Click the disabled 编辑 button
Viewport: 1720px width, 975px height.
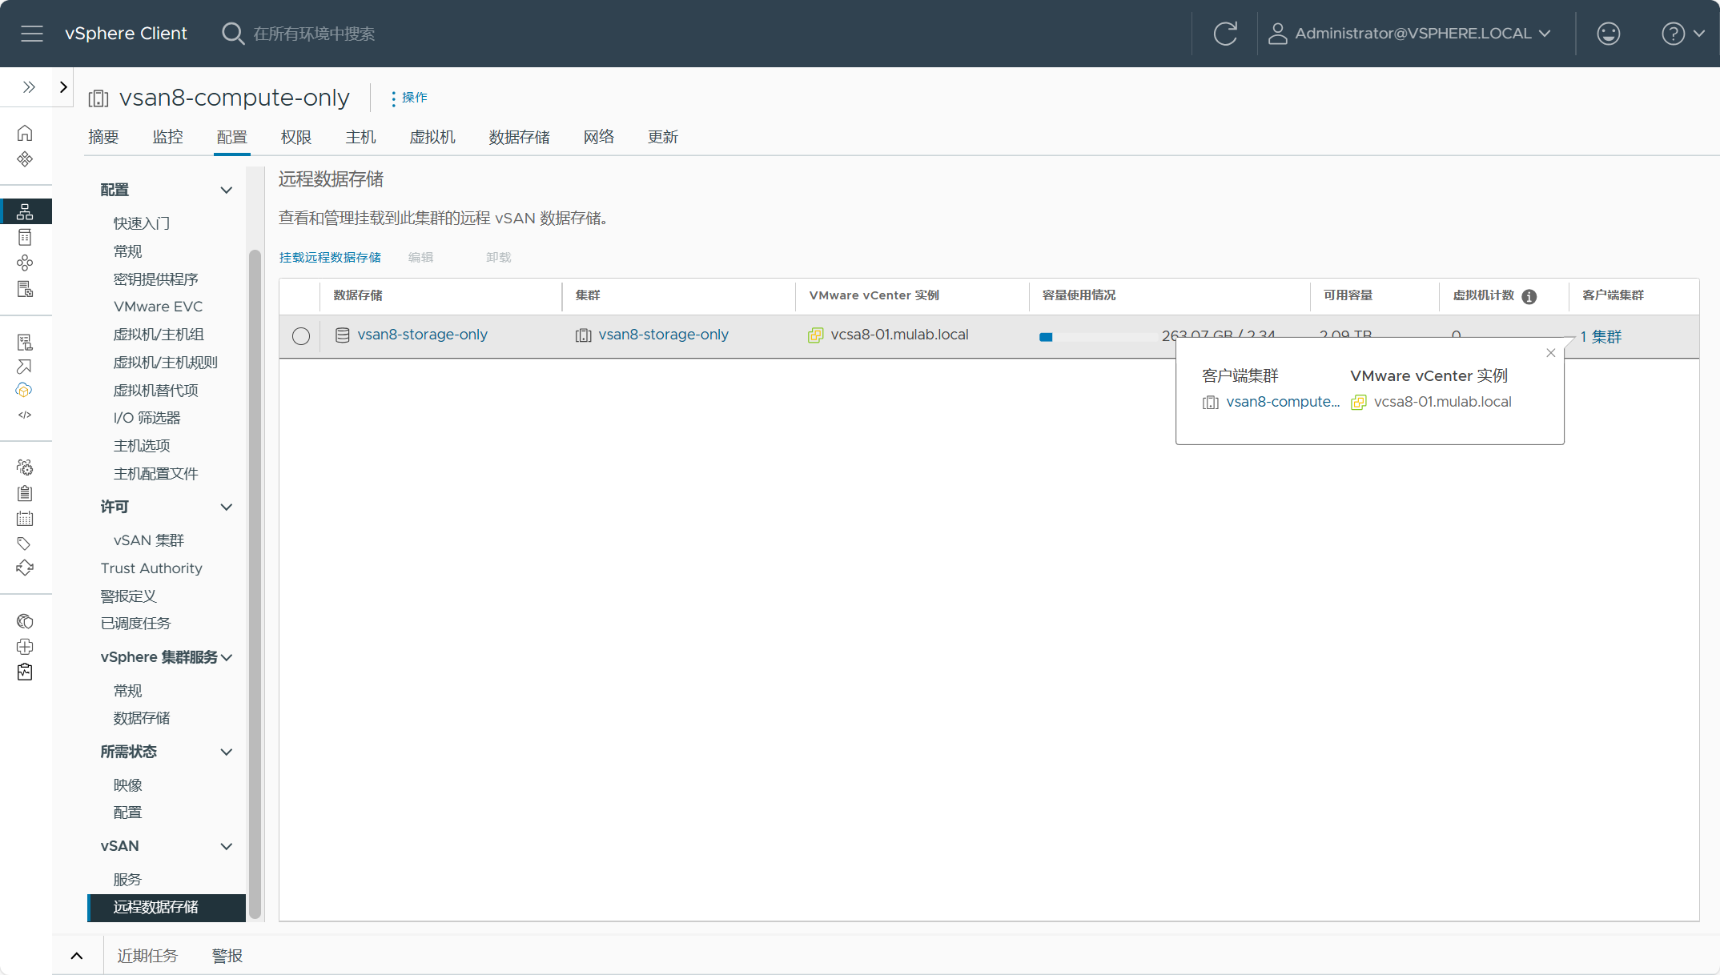[420, 257]
